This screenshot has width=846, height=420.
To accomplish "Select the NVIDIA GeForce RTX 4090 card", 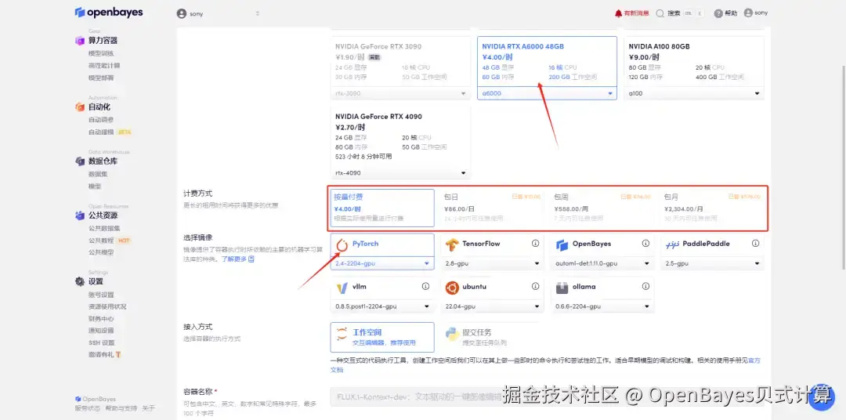I will click(x=400, y=143).
